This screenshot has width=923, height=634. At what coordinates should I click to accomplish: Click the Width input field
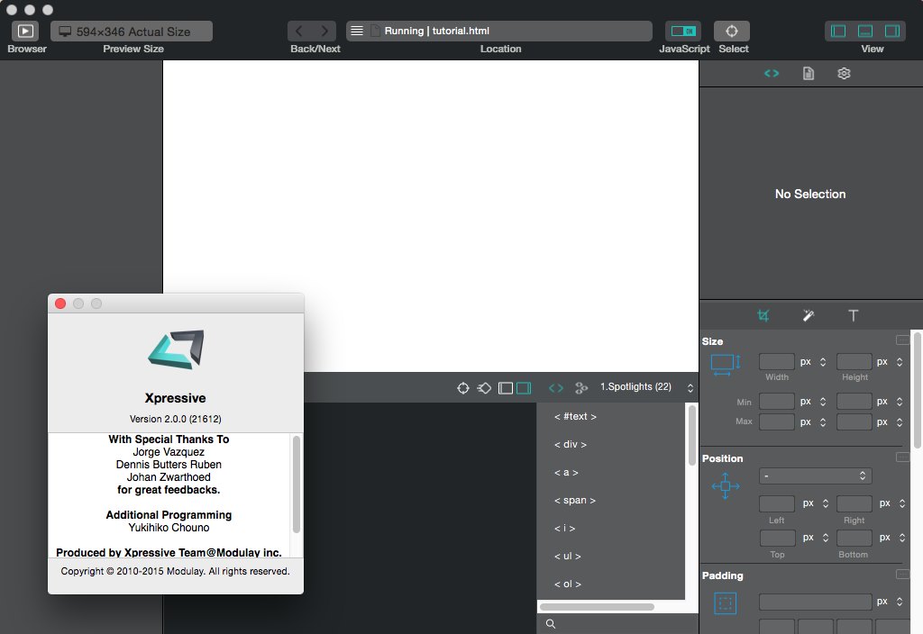click(x=776, y=362)
